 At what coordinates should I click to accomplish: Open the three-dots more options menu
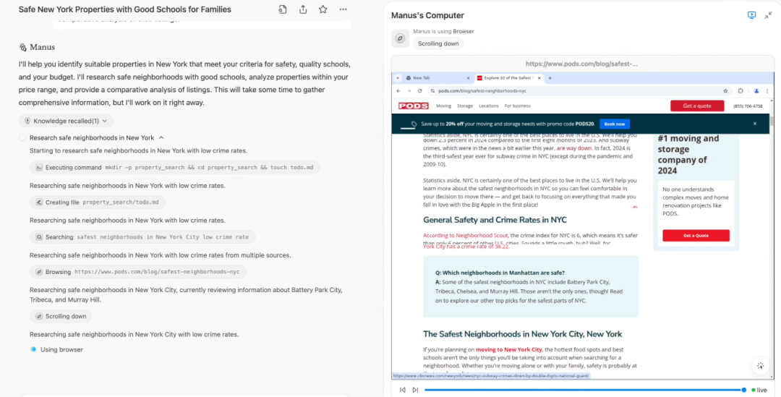343,9
